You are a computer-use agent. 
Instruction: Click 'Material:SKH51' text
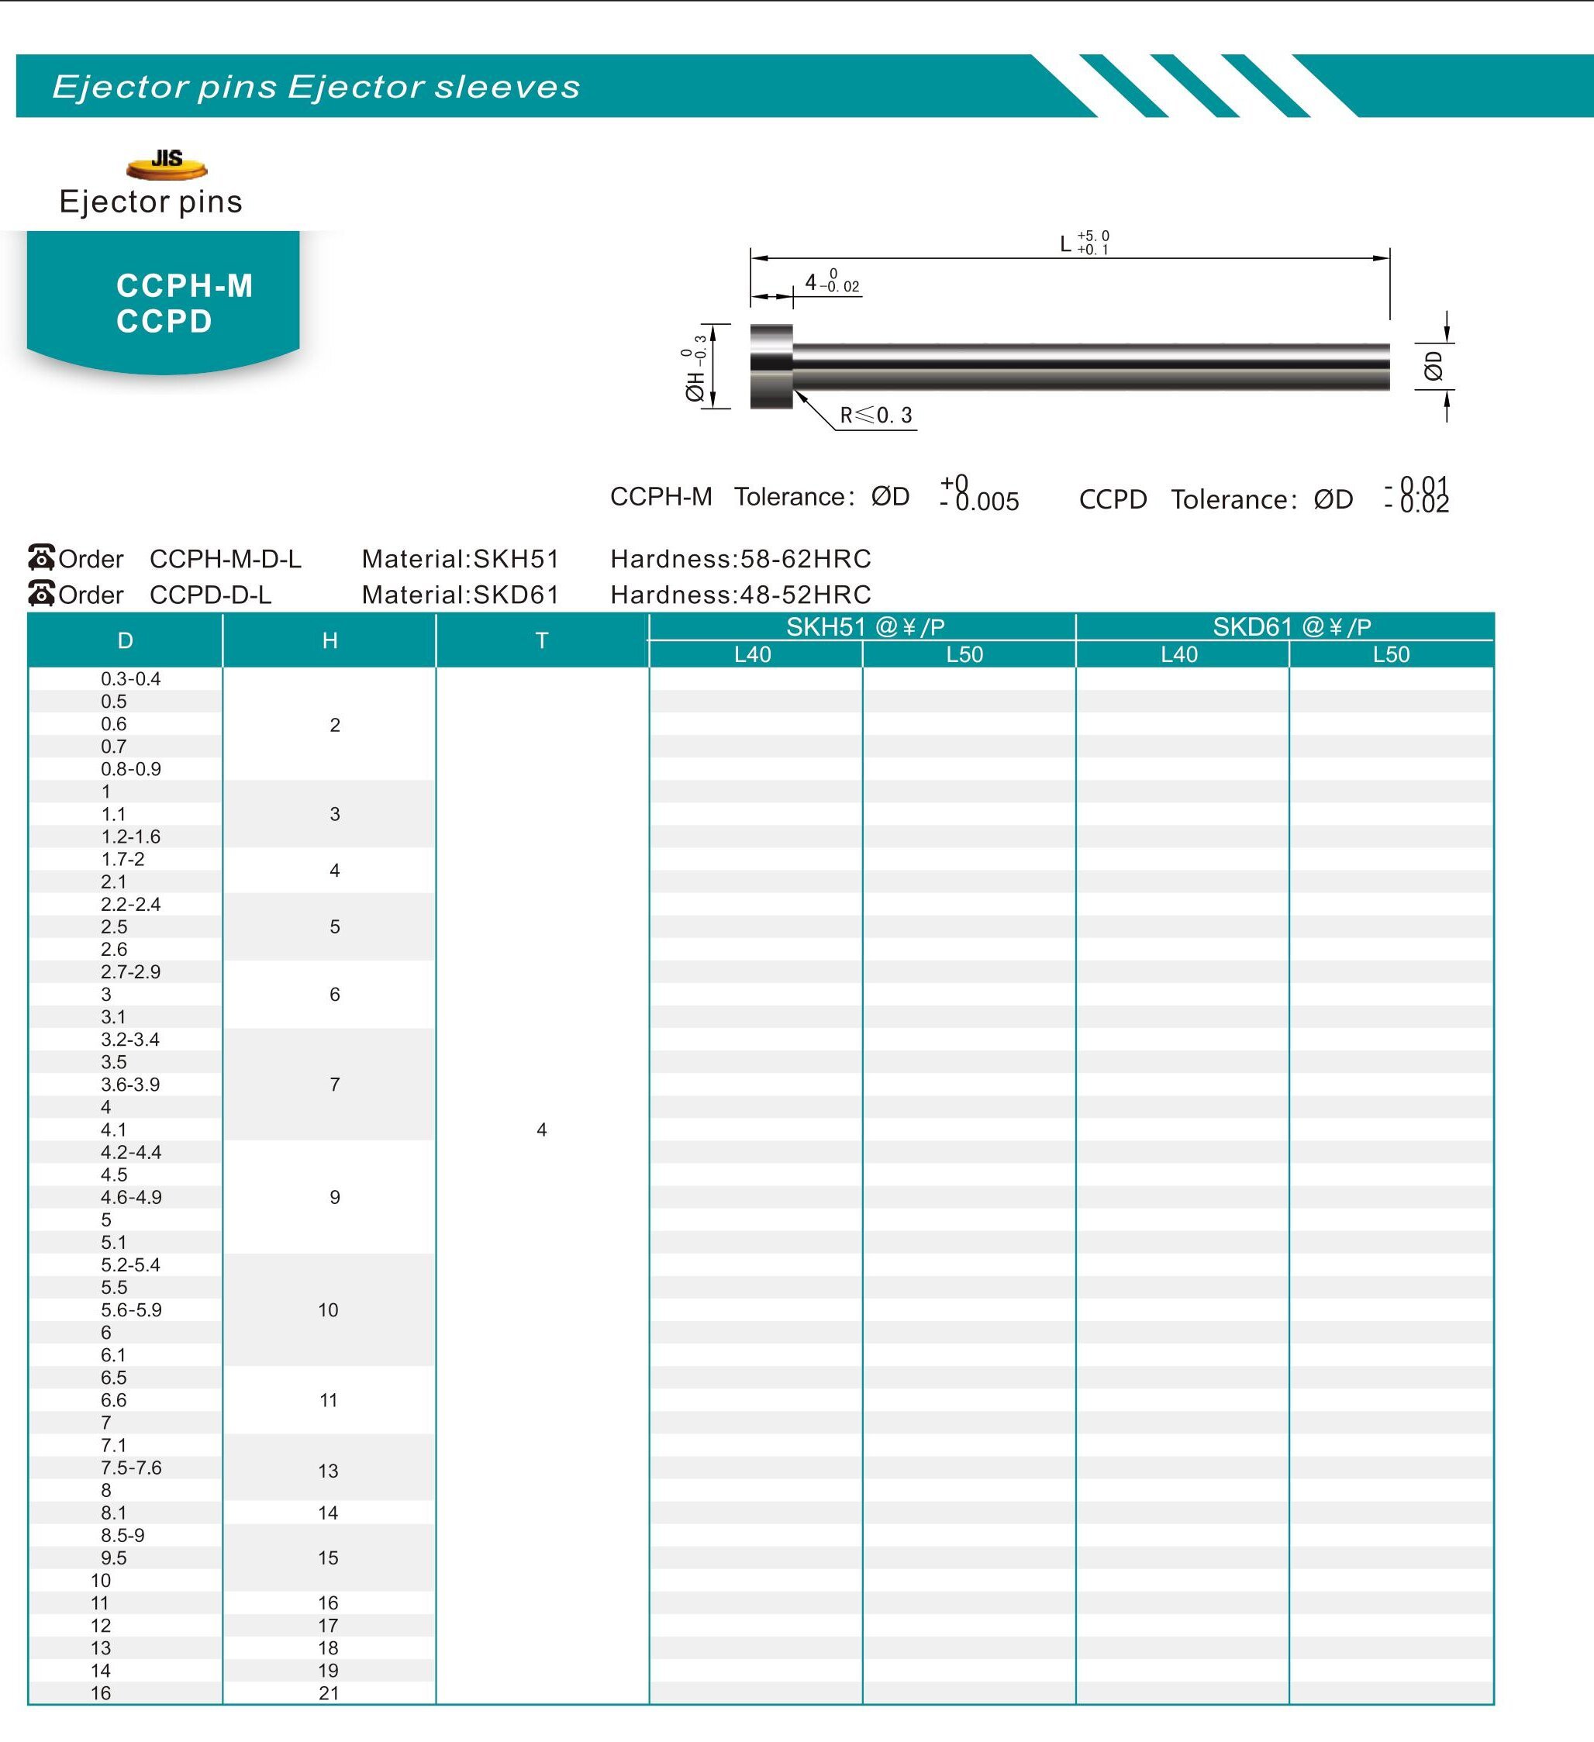(x=461, y=559)
